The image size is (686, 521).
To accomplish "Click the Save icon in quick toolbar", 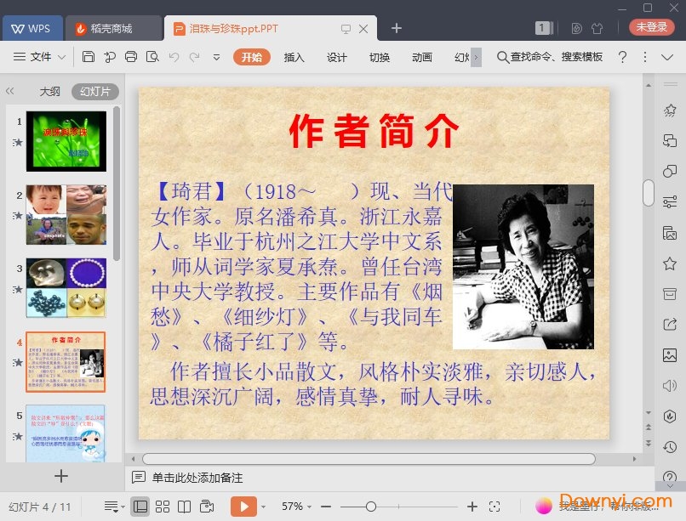I will 89,57.
